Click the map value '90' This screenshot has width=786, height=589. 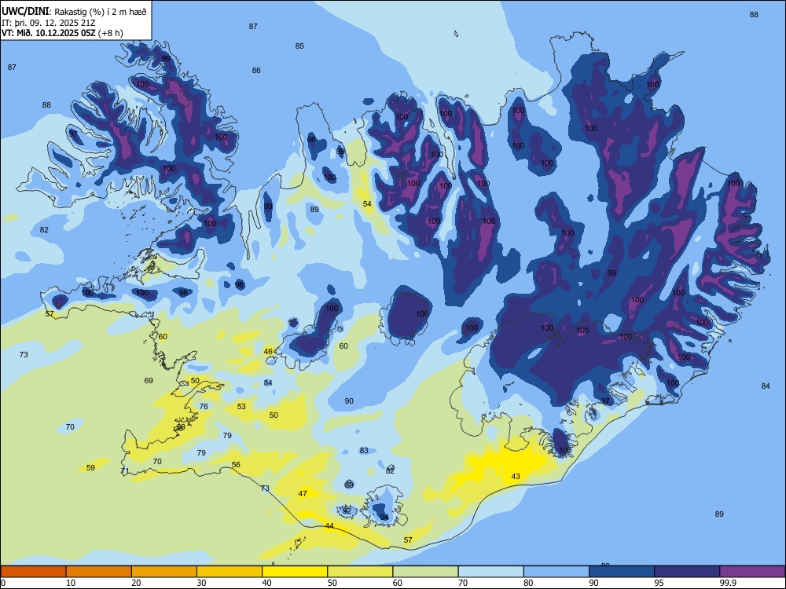tap(349, 401)
